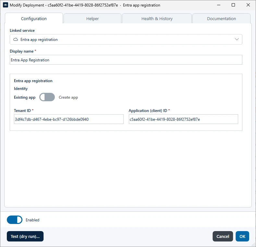The image size is (256, 247).
Task: Click the Linked service label
Action: [22, 31]
